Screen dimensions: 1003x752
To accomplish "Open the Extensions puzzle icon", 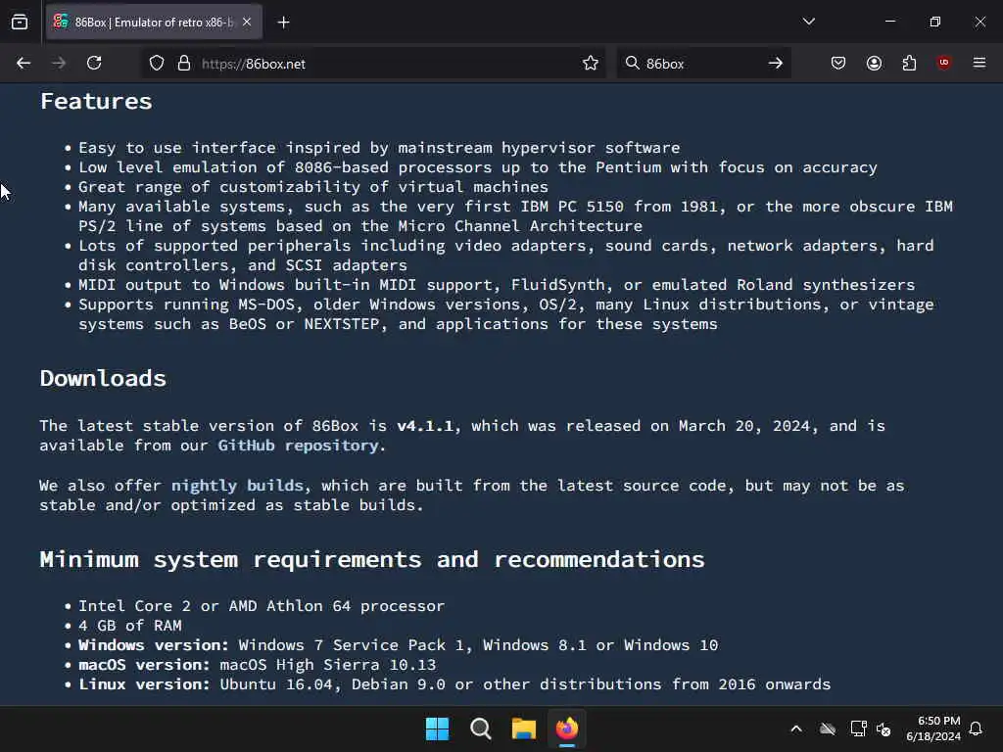I will coord(909,64).
